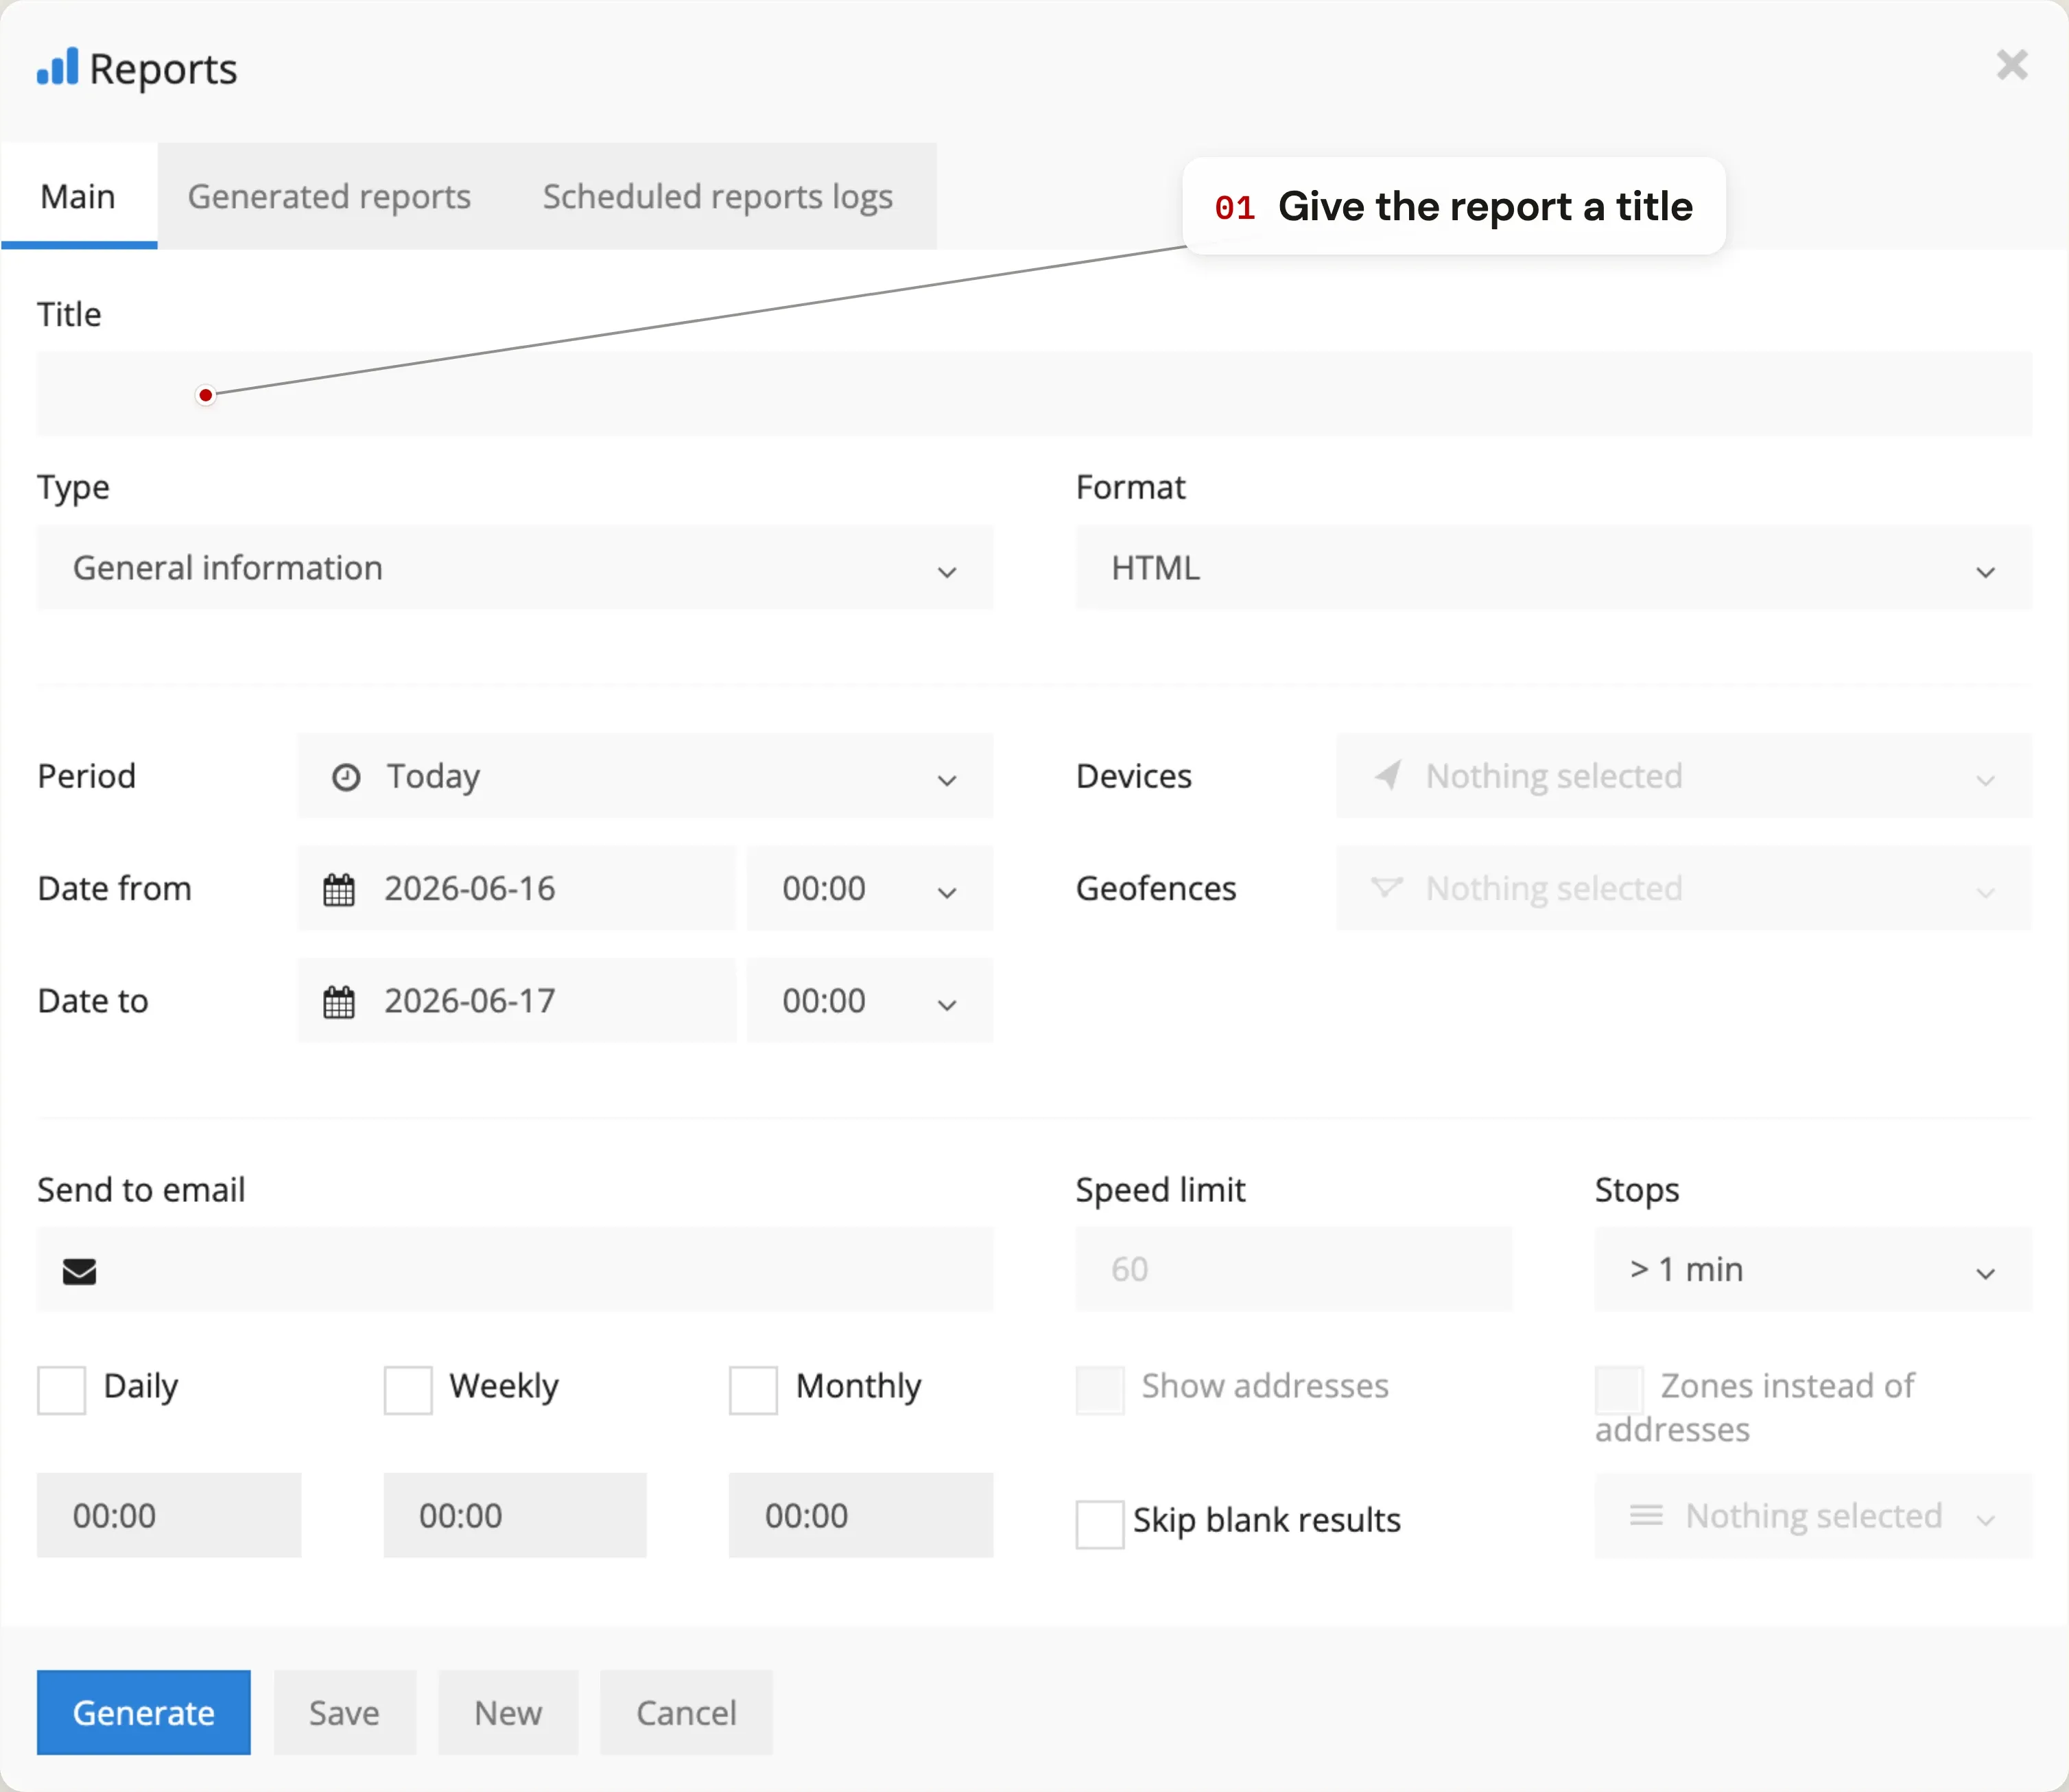Click the Save button

tap(344, 1712)
